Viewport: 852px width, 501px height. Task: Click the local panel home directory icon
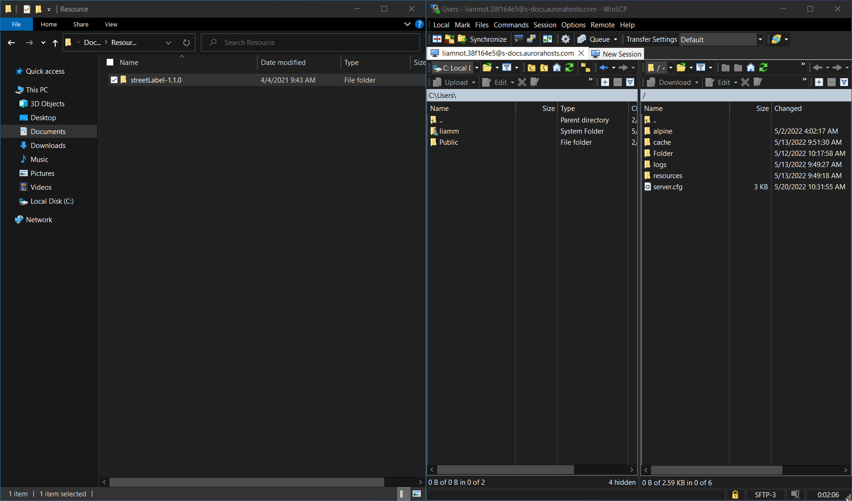click(x=557, y=68)
